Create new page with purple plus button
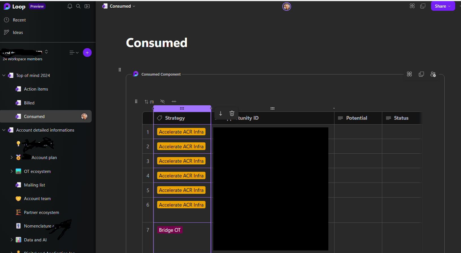 [87, 53]
